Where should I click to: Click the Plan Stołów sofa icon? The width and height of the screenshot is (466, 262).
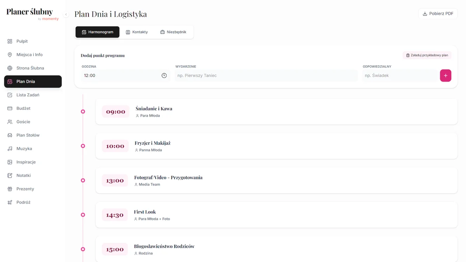click(x=10, y=135)
